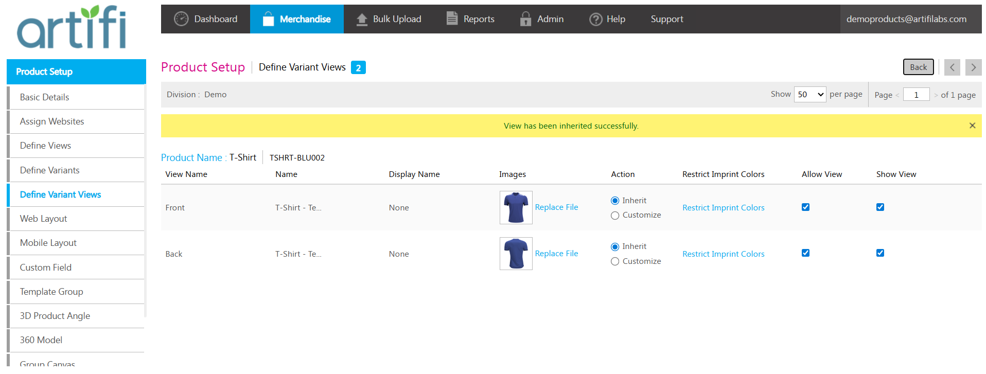Open Web Layout in sidebar

(76, 219)
